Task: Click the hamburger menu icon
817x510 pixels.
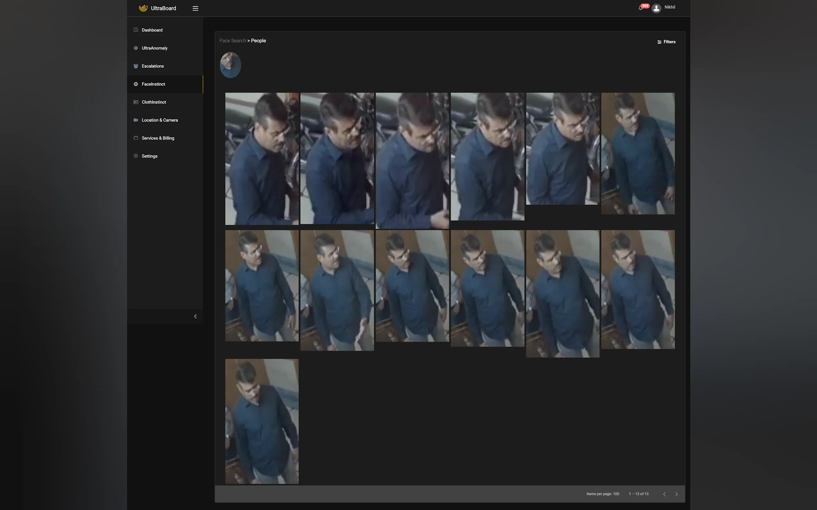Action: point(195,8)
